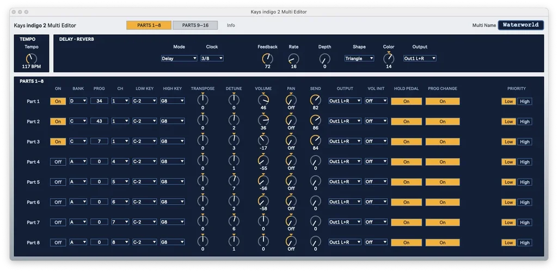Image resolution: width=558 pixels, height=272 pixels.
Task: Set Part 7 Priority to Low
Action: click(x=509, y=222)
